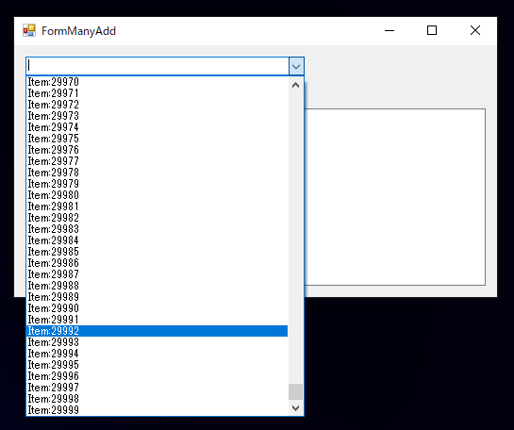This screenshot has height=430, width=514.
Task: Choose Item:29972 in the dropdown
Action: [x=157, y=105]
